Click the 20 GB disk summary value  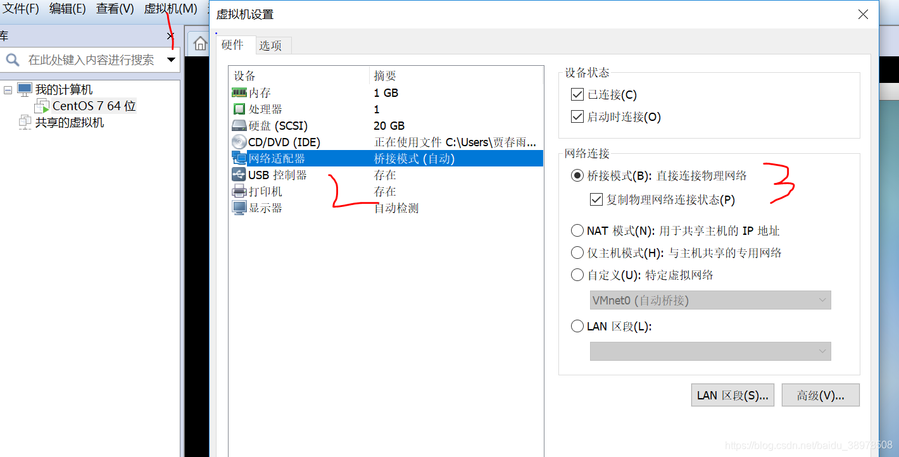pos(389,126)
